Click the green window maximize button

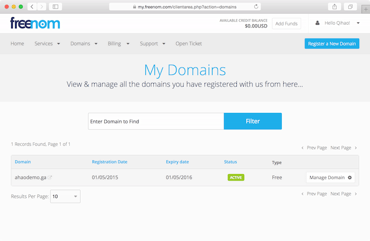point(21,6)
